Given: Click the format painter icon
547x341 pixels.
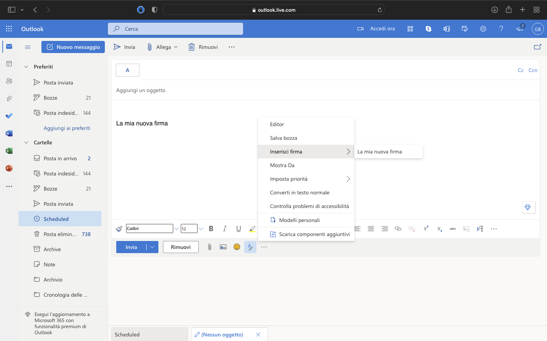Looking at the screenshot, I should 119,229.
